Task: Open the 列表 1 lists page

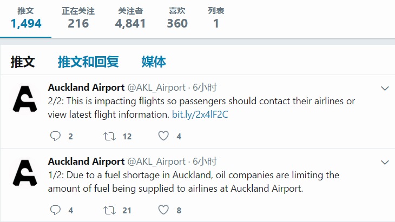Action: tap(216, 18)
